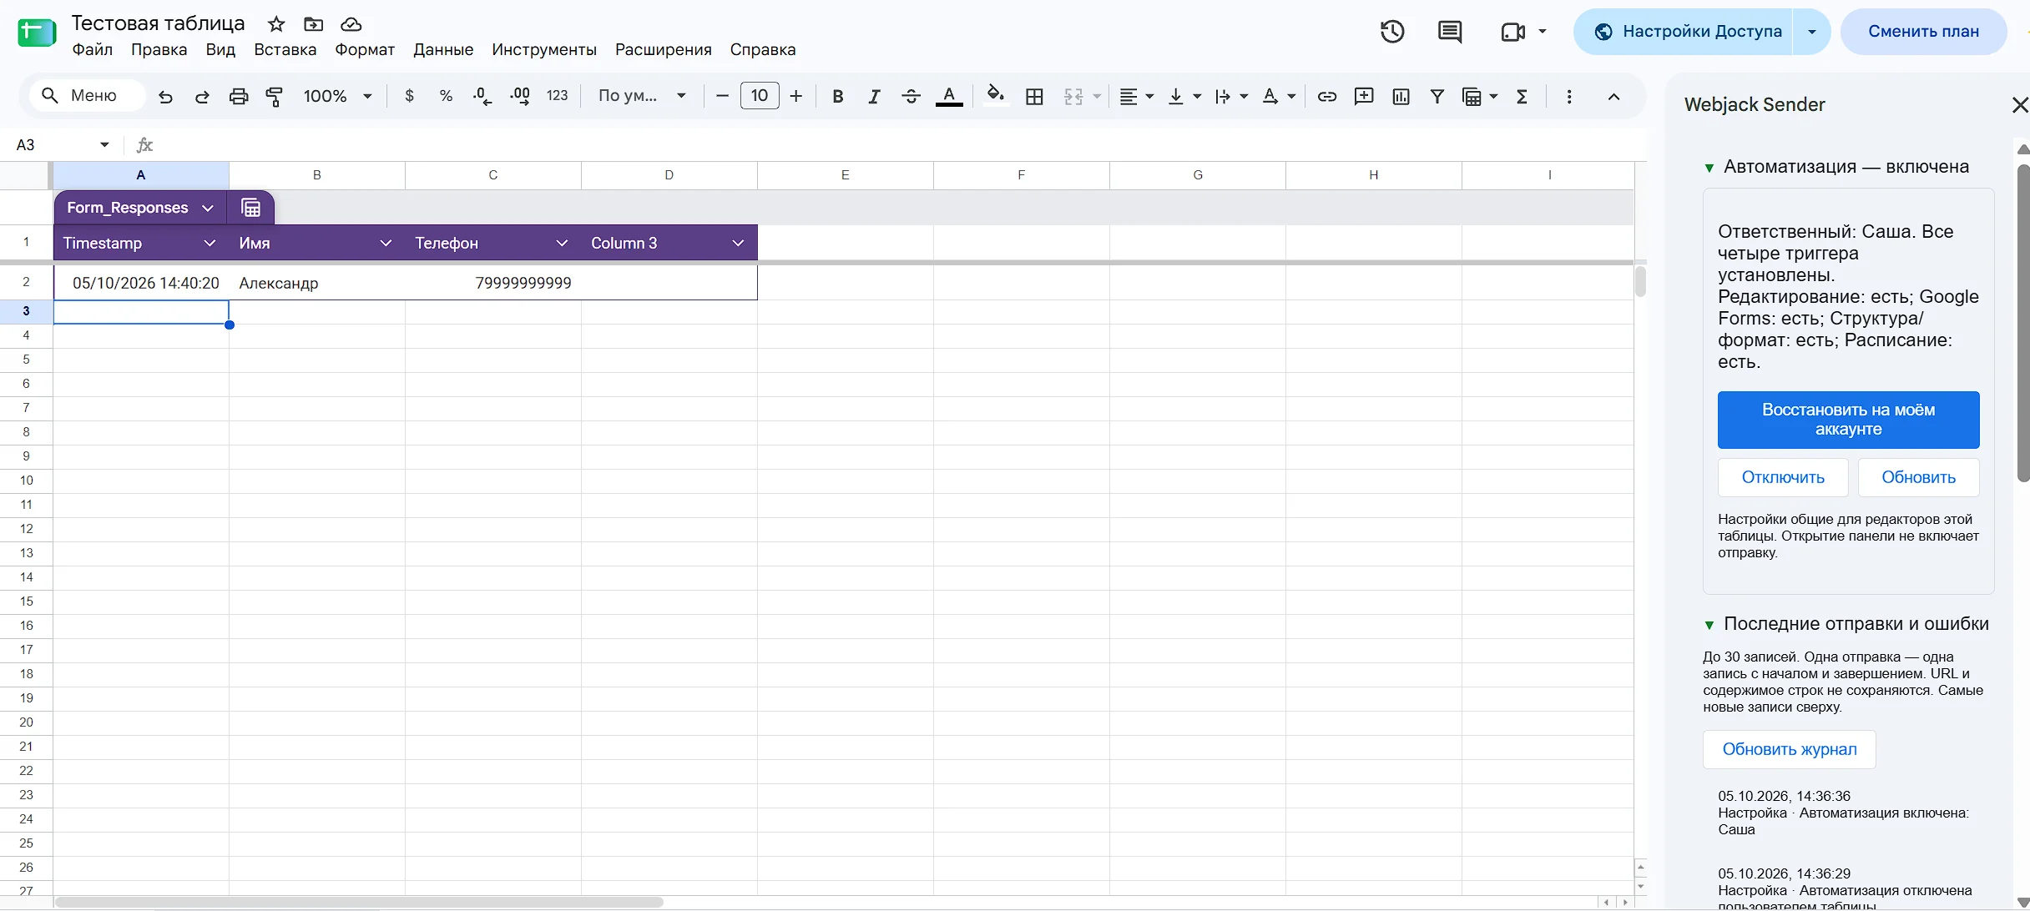The width and height of the screenshot is (2030, 911).
Task: Toggle italic formatting
Action: pos(874,96)
